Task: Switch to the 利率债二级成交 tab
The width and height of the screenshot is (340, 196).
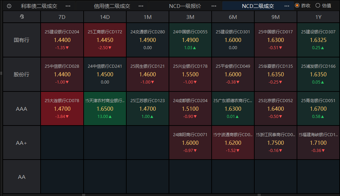Action: [x=39, y=6]
